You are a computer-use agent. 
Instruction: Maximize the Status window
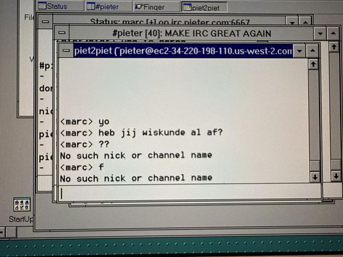point(305,21)
